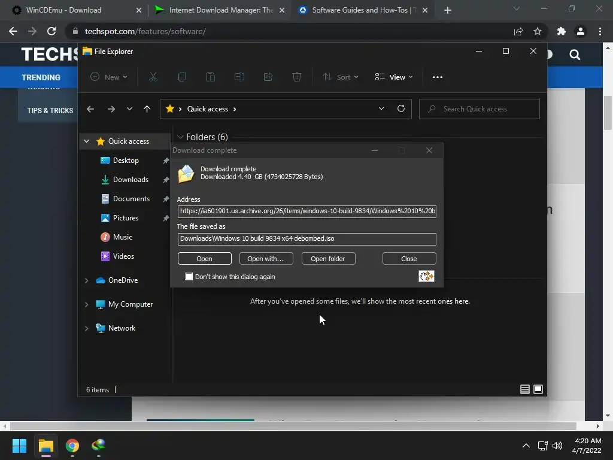Switch to Internet Download Manager tab
The image size is (613, 460).
[219, 10]
